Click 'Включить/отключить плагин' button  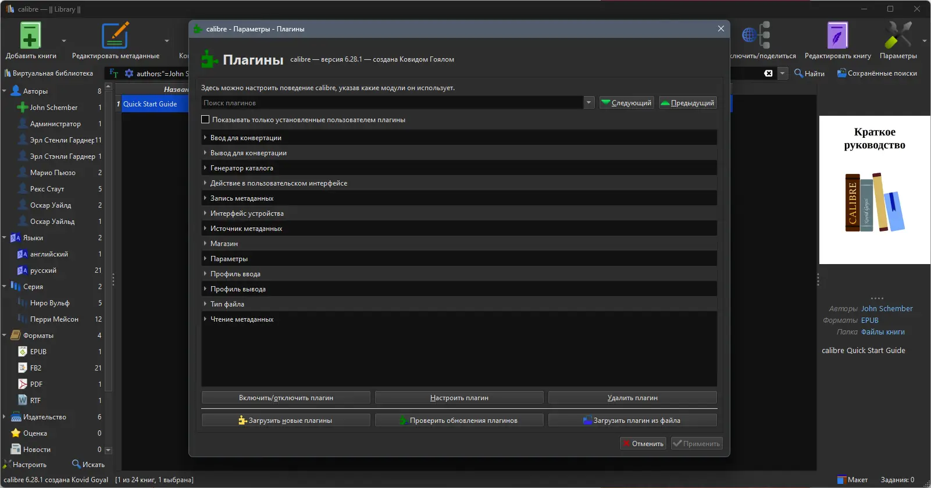(x=286, y=398)
